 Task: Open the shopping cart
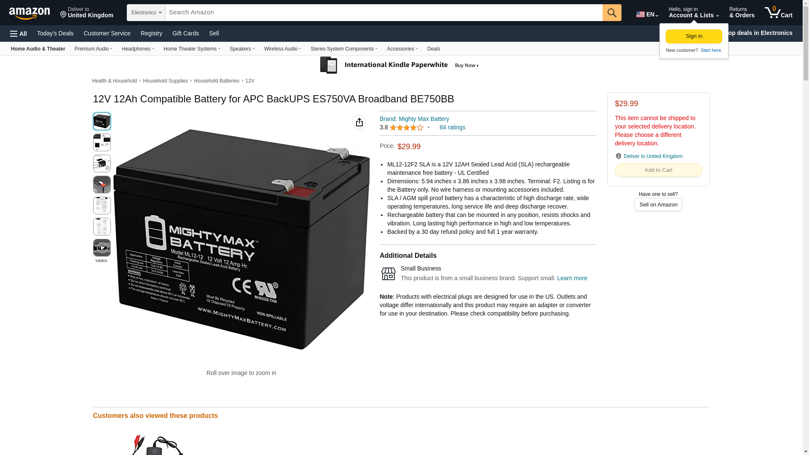(779, 13)
